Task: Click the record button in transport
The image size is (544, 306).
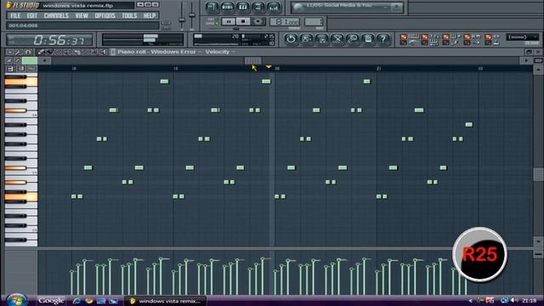Action: click(x=258, y=21)
